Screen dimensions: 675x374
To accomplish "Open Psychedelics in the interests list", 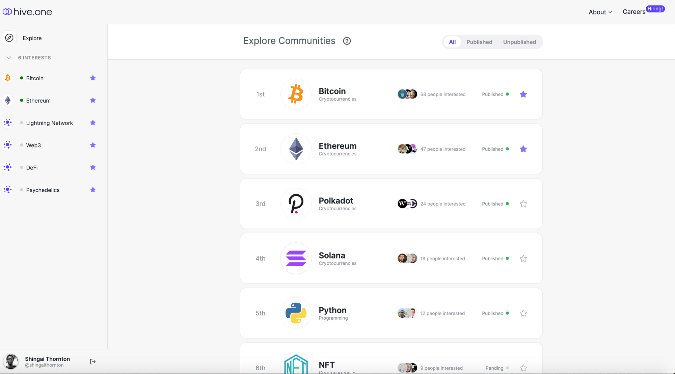I will click(43, 190).
